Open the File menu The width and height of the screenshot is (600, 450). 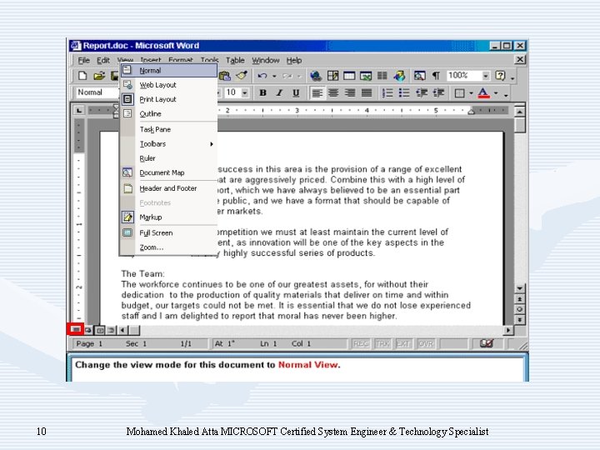point(83,61)
